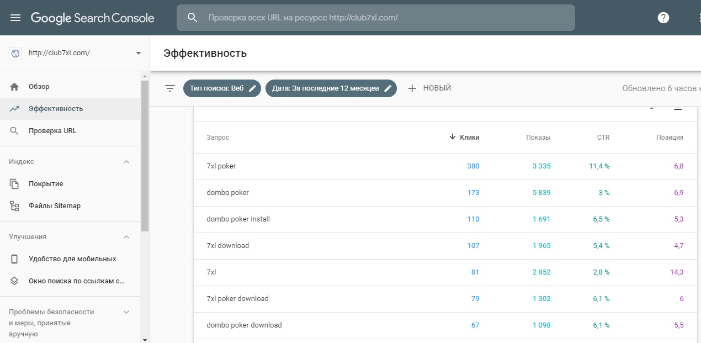The image size is (701, 343).
Task: Select Эффективность in the sidebar
Action: [x=70, y=109]
